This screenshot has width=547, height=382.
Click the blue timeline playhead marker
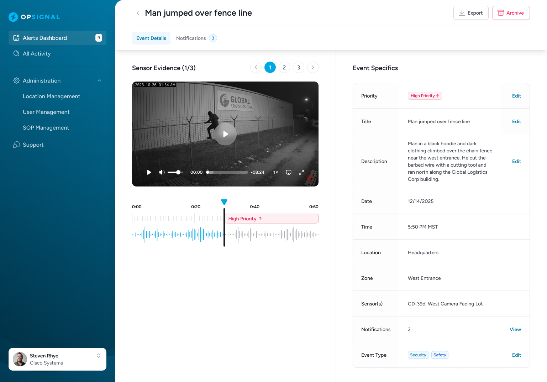click(x=224, y=202)
